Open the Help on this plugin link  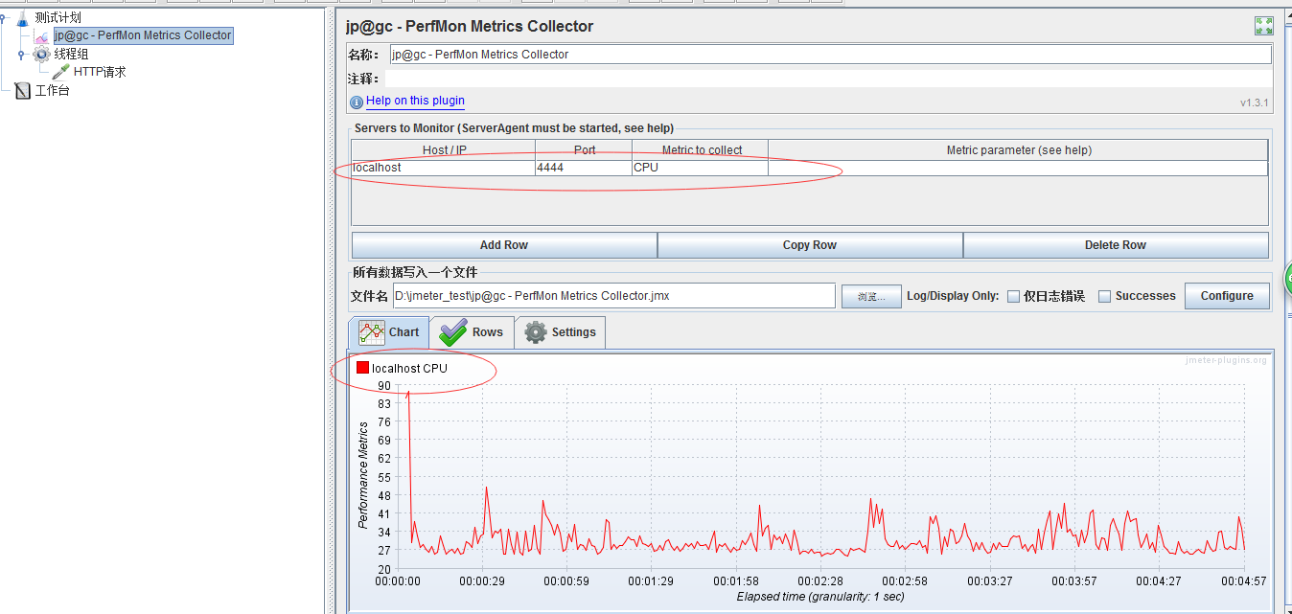(x=415, y=101)
